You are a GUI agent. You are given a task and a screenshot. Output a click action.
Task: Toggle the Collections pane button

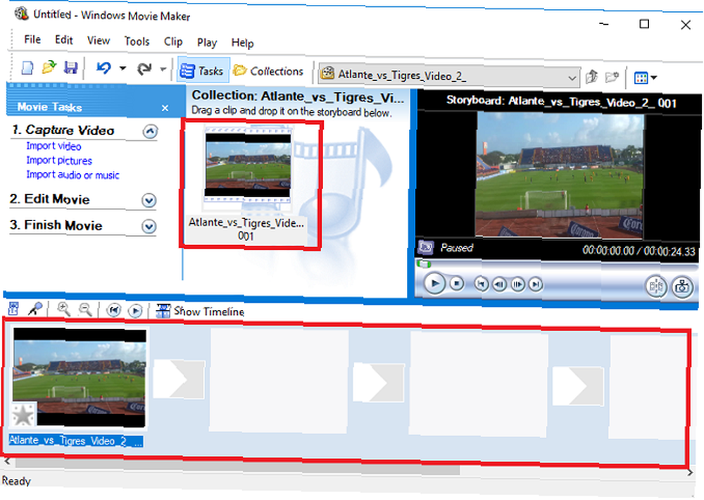pos(269,71)
